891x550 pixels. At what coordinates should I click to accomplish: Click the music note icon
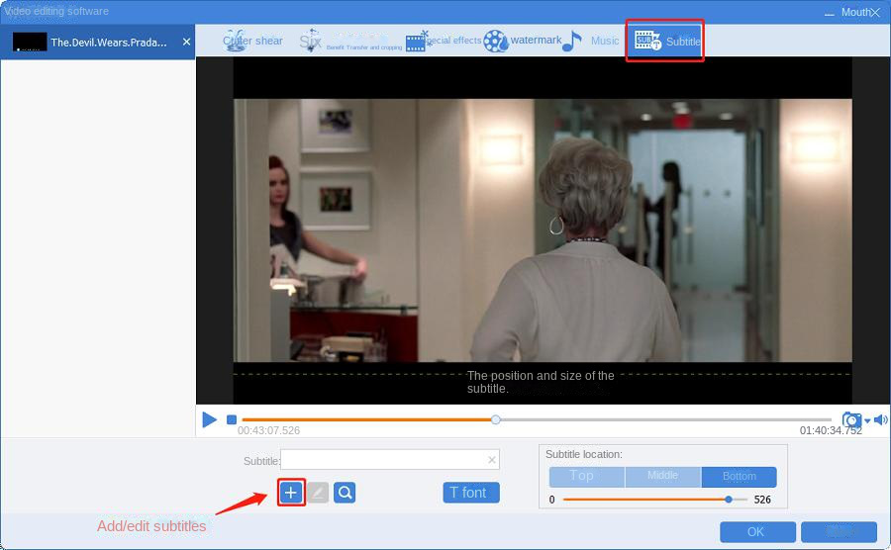(571, 41)
